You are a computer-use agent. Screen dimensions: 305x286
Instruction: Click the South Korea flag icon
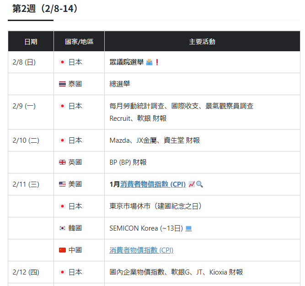63,228
